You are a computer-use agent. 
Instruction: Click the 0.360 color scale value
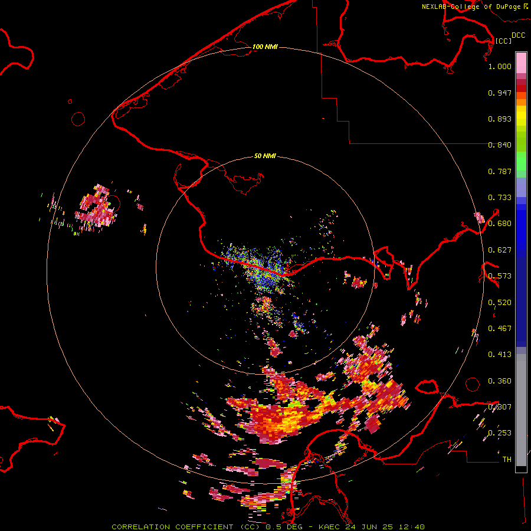pos(500,381)
